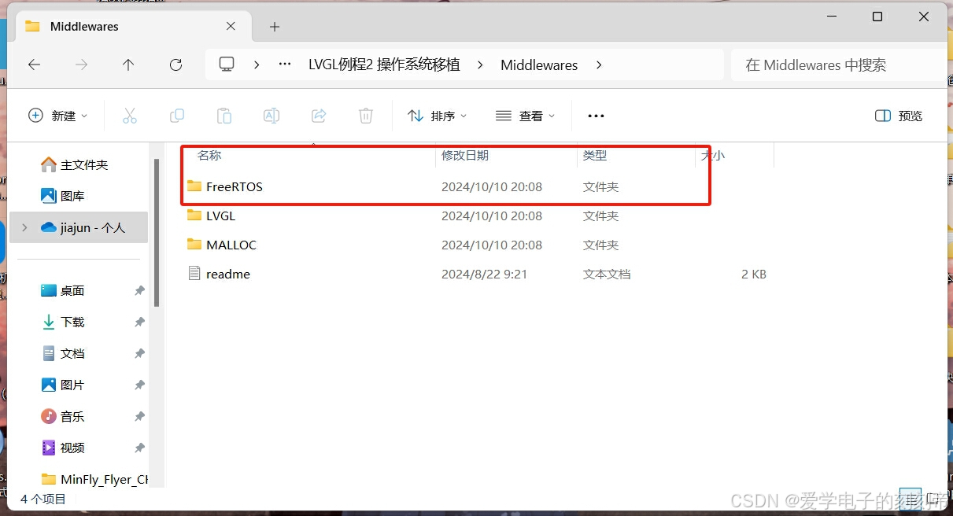Open the See more options menu
Viewport: 953px width, 516px height.
596,116
